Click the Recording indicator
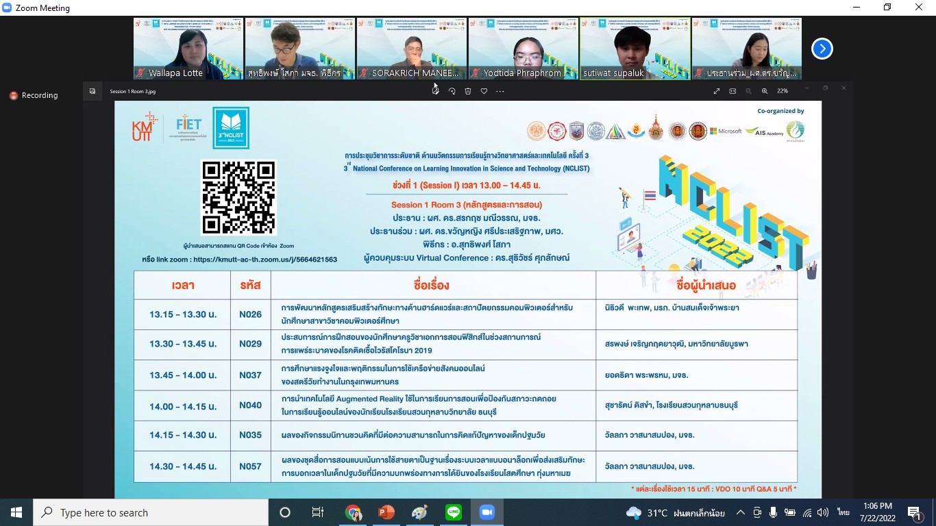The height and width of the screenshot is (526, 936). click(34, 95)
